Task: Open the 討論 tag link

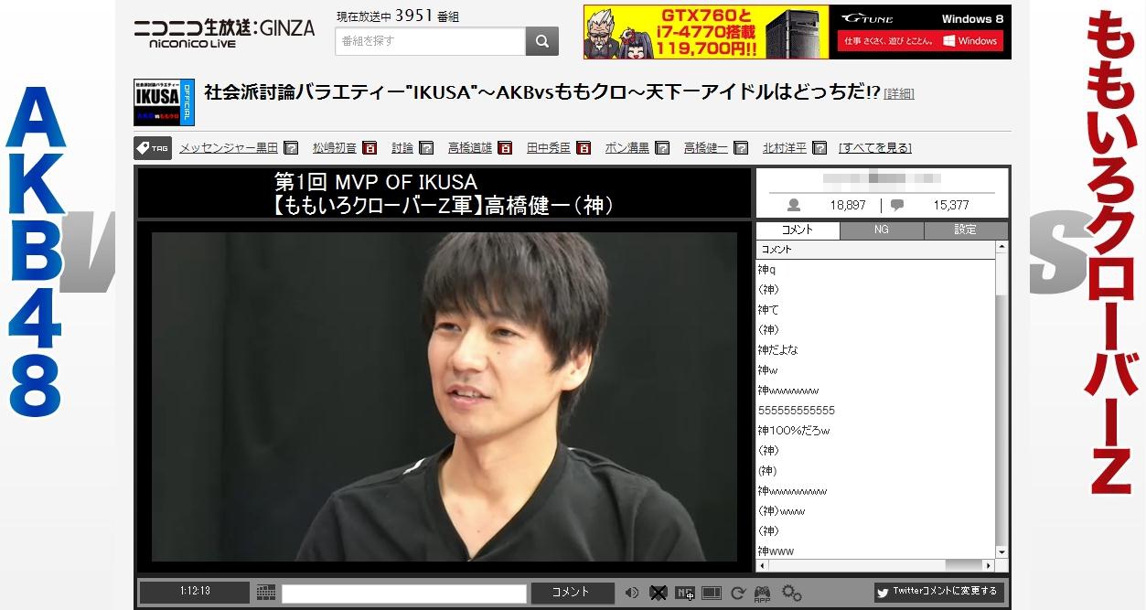Action: [x=402, y=148]
